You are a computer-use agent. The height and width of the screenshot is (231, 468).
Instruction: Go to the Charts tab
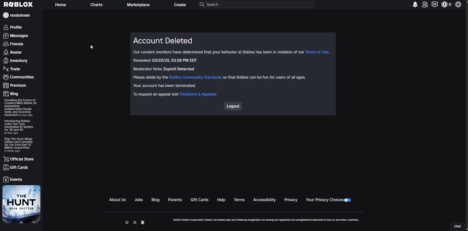(96, 5)
